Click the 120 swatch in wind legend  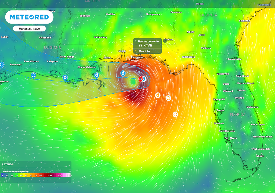pyautogui.click(x=60, y=175)
